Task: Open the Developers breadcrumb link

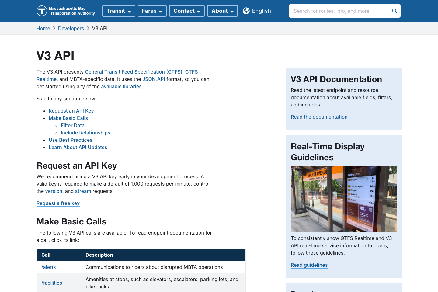Action: tap(71, 28)
